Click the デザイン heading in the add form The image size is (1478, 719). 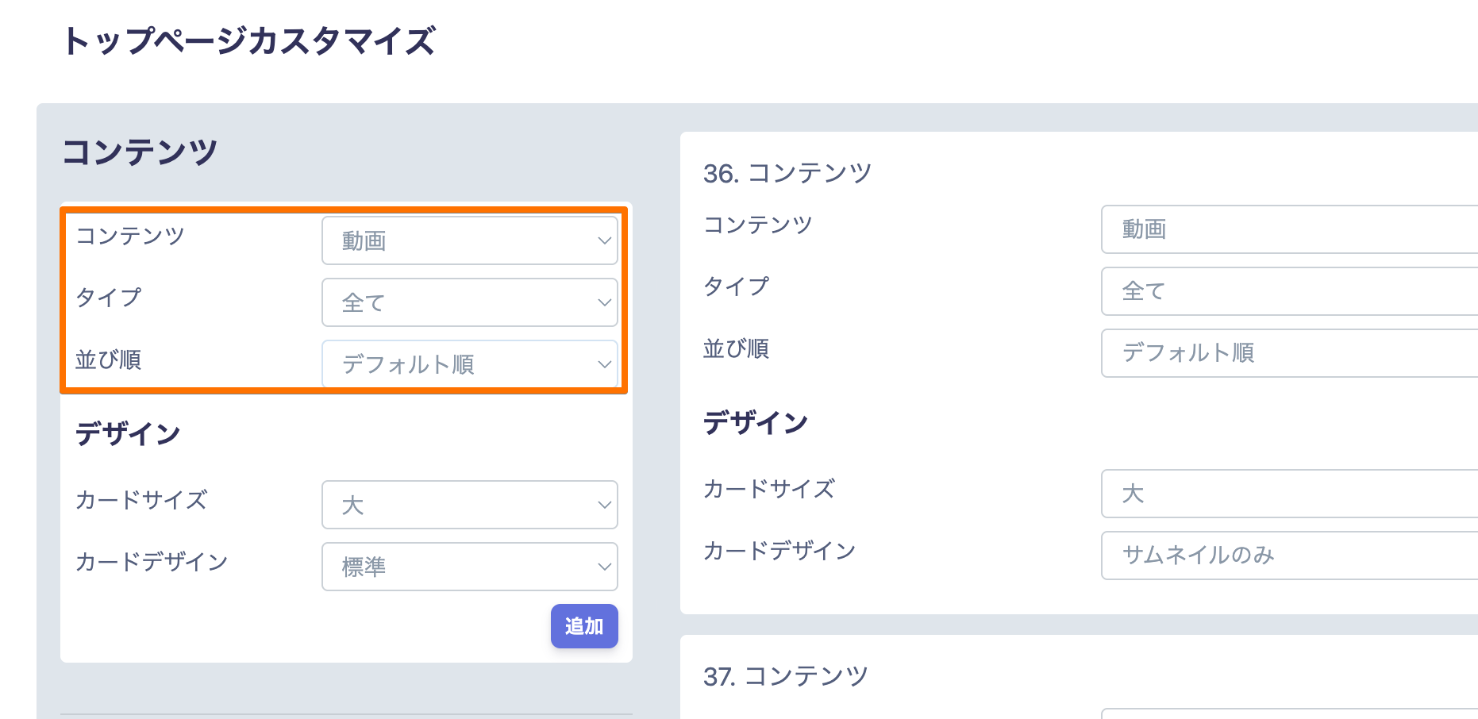[x=128, y=434]
